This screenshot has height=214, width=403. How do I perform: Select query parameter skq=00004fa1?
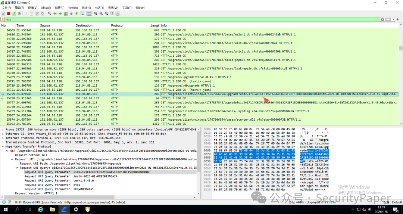[x=59, y=189]
